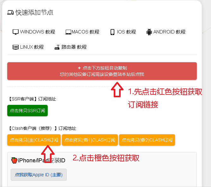Screen dimensions: 211x187
Task: Click the Linux list icon
Action: [x=15, y=47]
